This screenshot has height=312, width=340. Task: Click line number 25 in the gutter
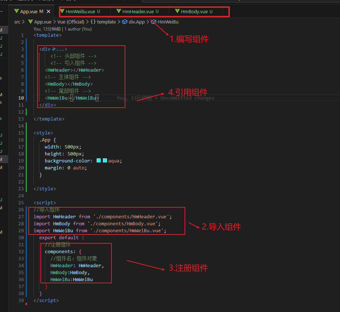point(21,203)
